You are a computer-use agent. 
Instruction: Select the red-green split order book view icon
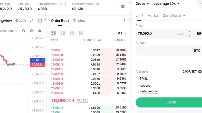tap(63, 33)
